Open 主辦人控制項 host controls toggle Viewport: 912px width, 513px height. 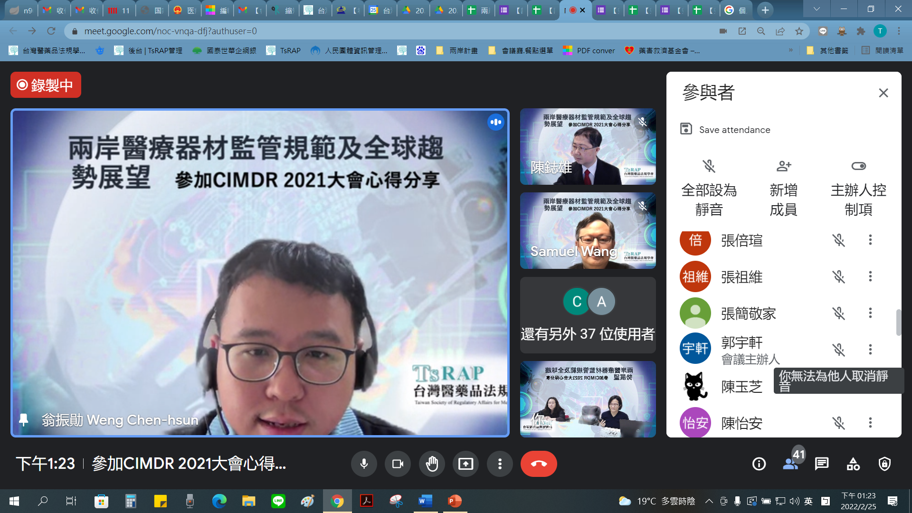pyautogui.click(x=858, y=189)
